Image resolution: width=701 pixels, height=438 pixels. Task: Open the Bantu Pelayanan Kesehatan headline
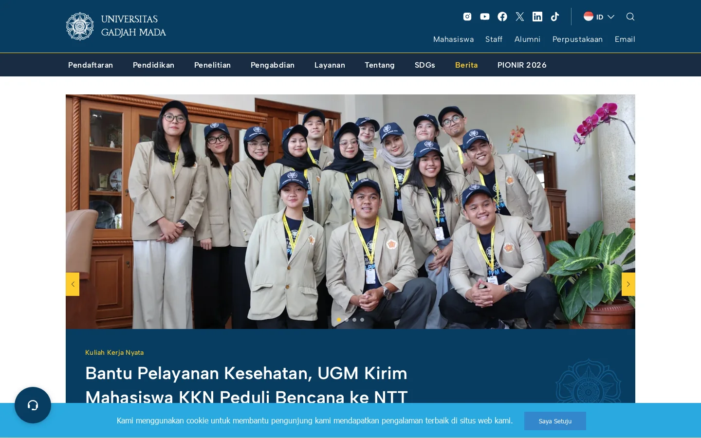246,385
